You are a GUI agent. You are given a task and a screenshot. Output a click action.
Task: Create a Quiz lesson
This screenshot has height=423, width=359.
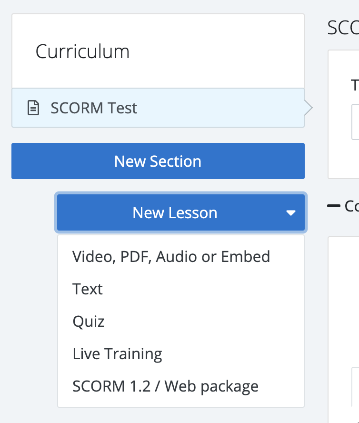coord(89,322)
